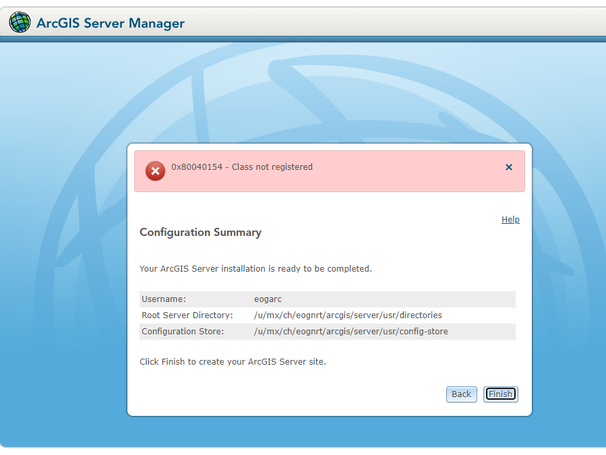
Task: Click the 'Click Finish to create' instruction text
Action: point(233,362)
